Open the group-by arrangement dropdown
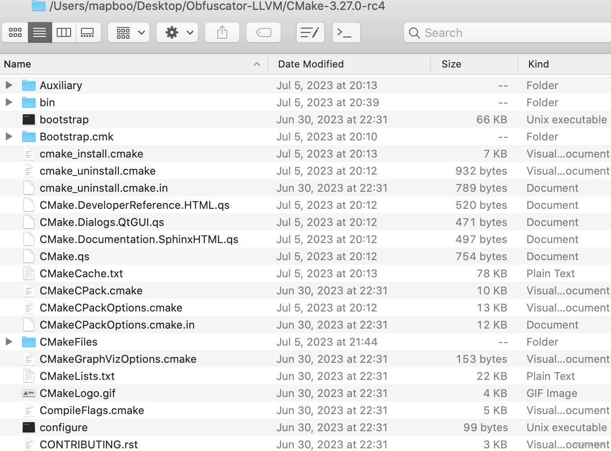Viewport: 611px width, 451px height. [x=129, y=32]
